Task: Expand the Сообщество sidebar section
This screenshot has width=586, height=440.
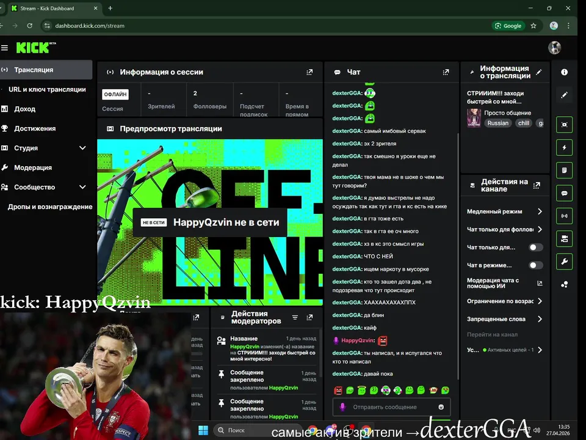Action: click(x=82, y=187)
